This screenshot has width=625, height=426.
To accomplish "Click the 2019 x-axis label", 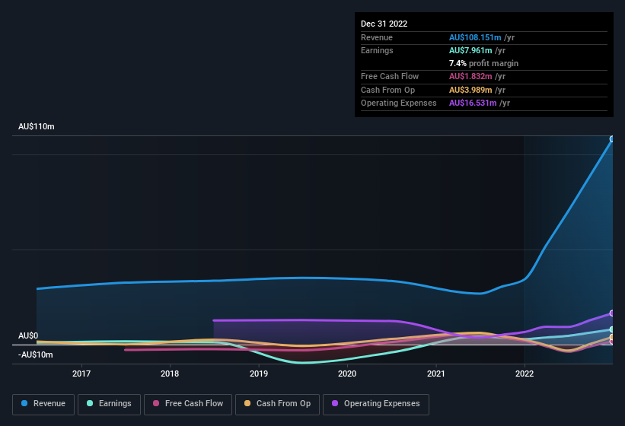I will coord(259,374).
